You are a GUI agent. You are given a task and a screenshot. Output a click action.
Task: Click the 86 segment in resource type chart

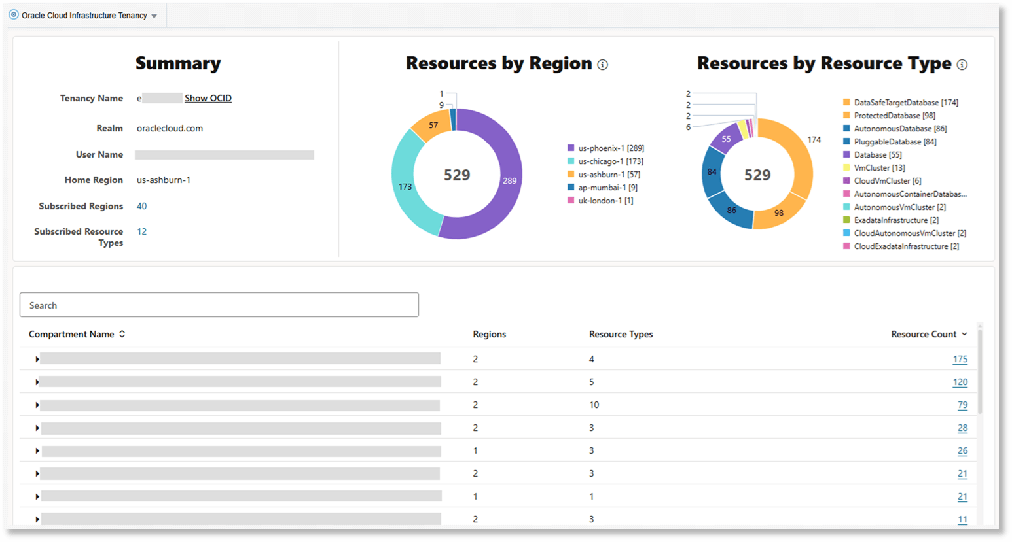click(732, 210)
